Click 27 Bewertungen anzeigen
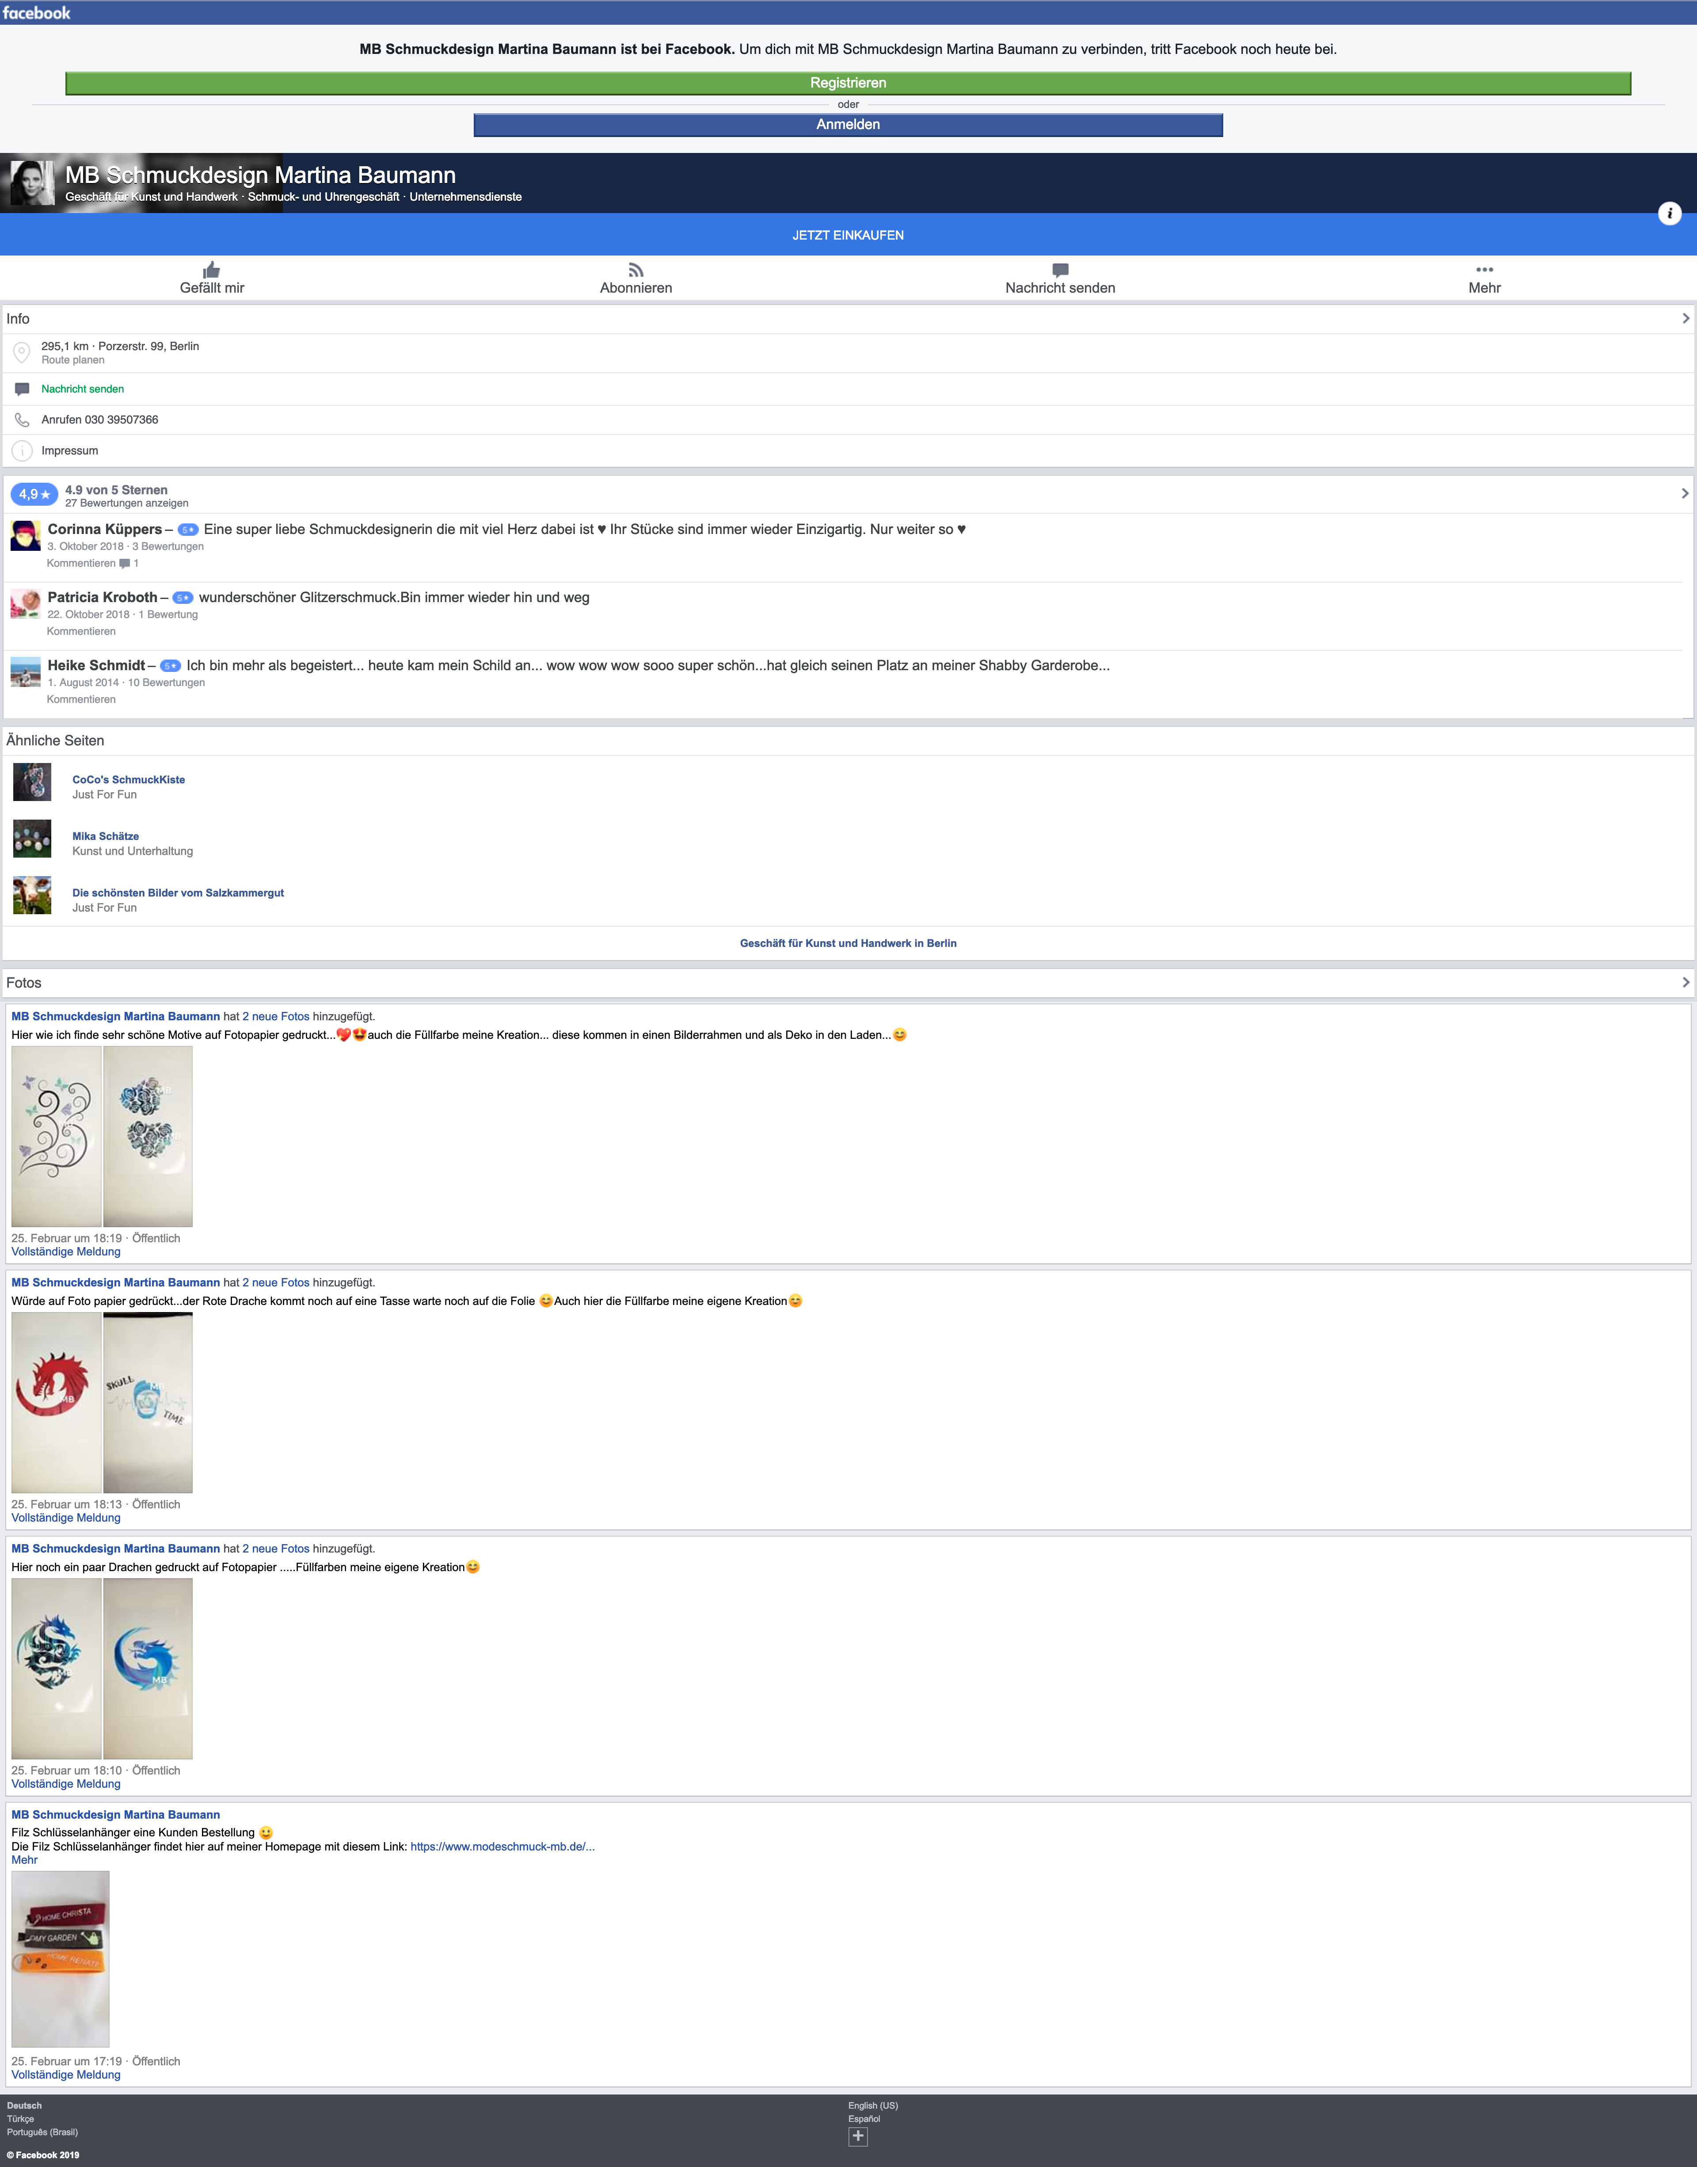1697x2167 pixels. [x=126, y=504]
